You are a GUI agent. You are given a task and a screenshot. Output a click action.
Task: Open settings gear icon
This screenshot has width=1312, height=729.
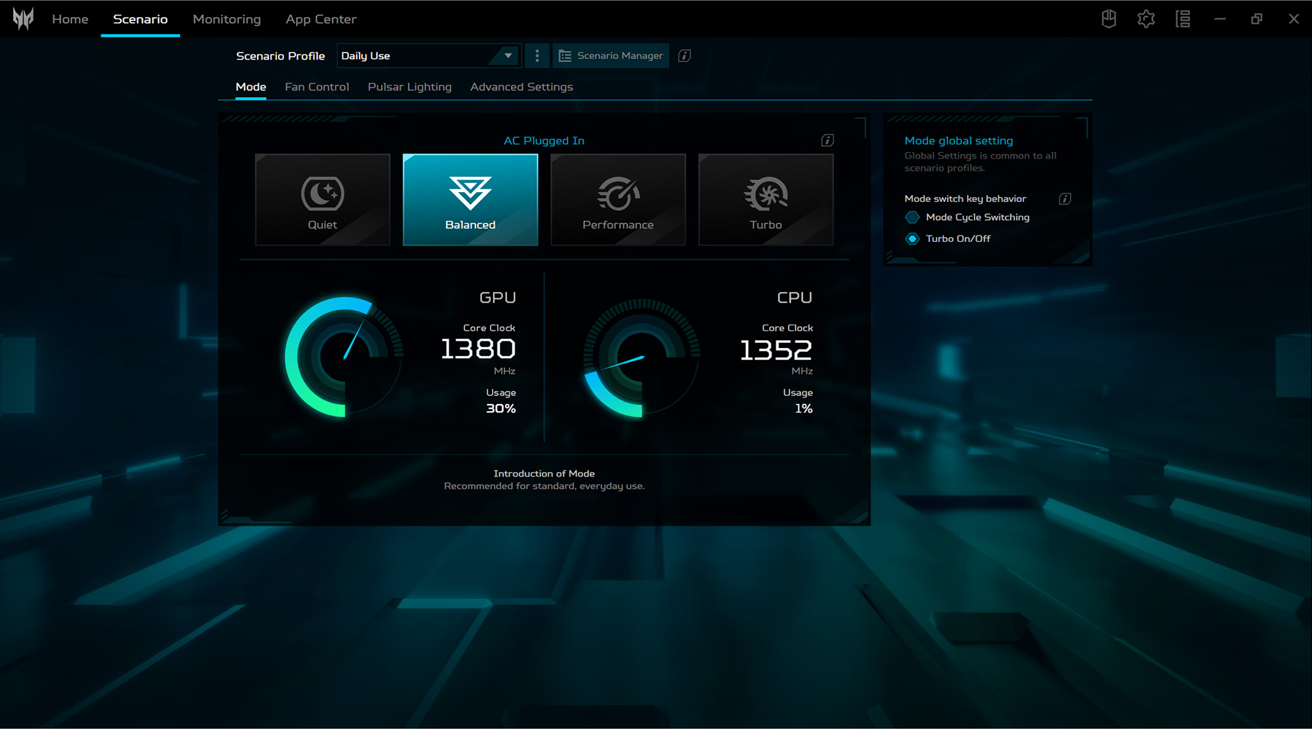[x=1146, y=19]
